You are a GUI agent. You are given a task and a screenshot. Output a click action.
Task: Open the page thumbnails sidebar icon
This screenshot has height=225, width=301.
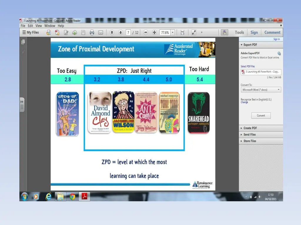pos(23,42)
